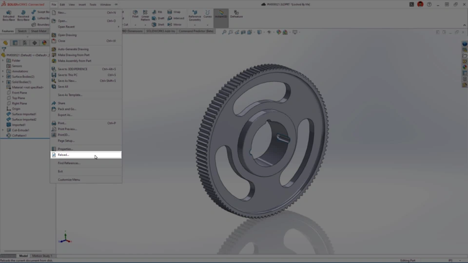Select Top Plane in feature tree
Viewport: 468px width, 263px height.
coord(18,98)
